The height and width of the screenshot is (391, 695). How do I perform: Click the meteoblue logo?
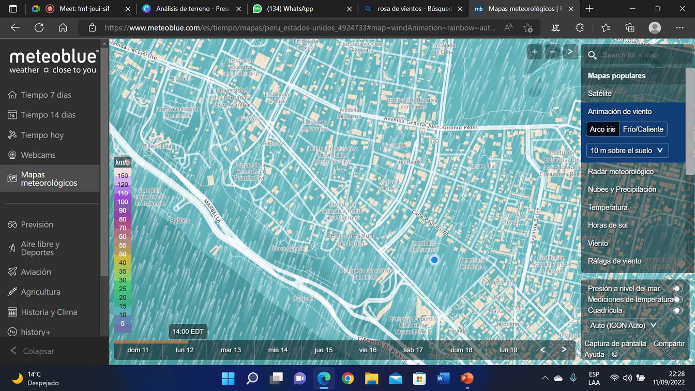pos(53,62)
